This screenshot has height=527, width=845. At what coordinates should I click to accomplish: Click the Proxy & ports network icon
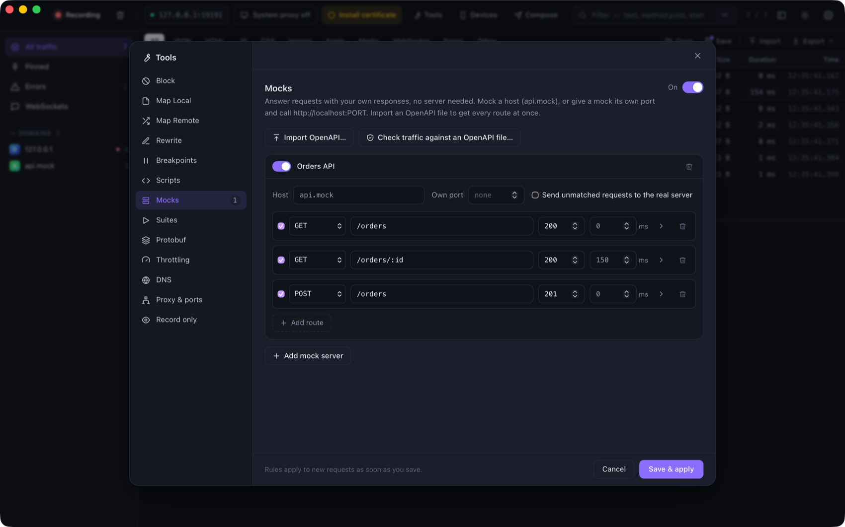point(146,300)
